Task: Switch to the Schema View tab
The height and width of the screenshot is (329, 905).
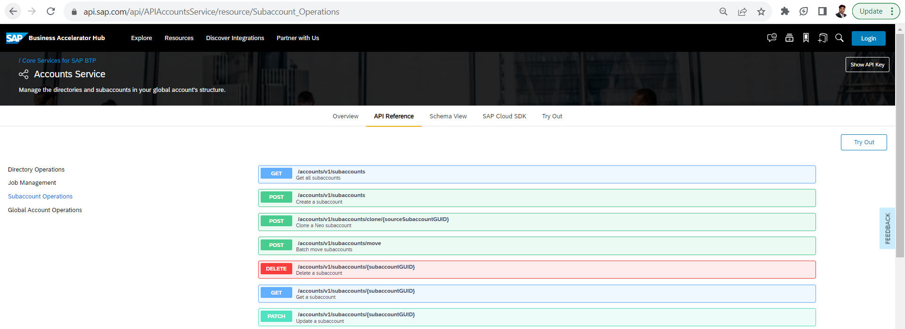Action: (x=448, y=116)
